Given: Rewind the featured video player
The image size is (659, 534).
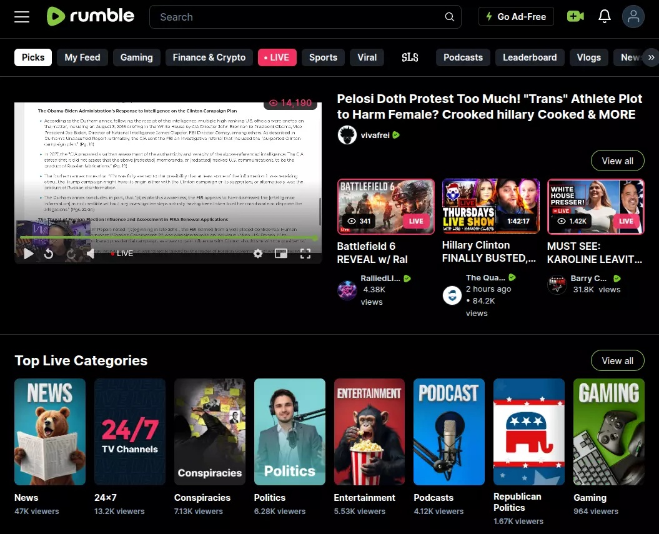Looking at the screenshot, I should tap(49, 254).
